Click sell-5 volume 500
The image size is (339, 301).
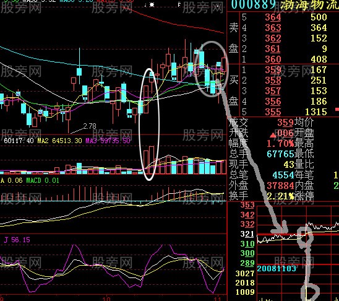(x=319, y=17)
